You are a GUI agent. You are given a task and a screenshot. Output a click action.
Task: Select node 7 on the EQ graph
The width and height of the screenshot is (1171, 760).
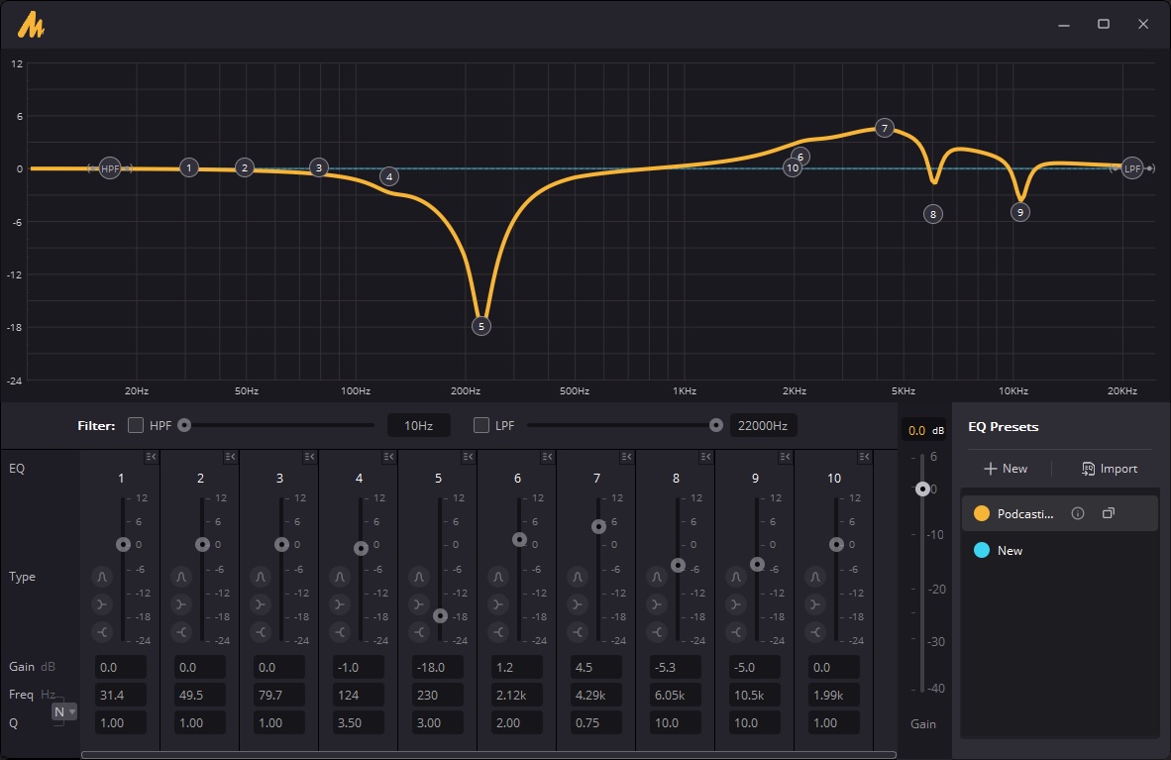(885, 128)
